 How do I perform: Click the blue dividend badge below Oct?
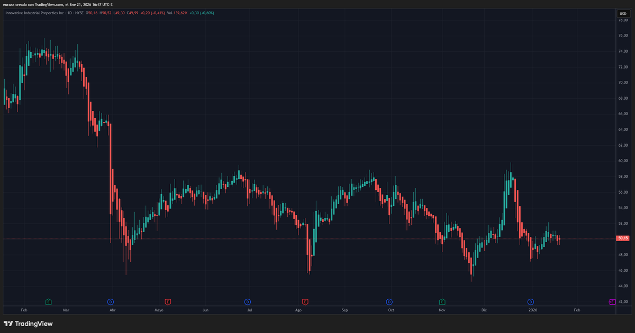pos(390,301)
